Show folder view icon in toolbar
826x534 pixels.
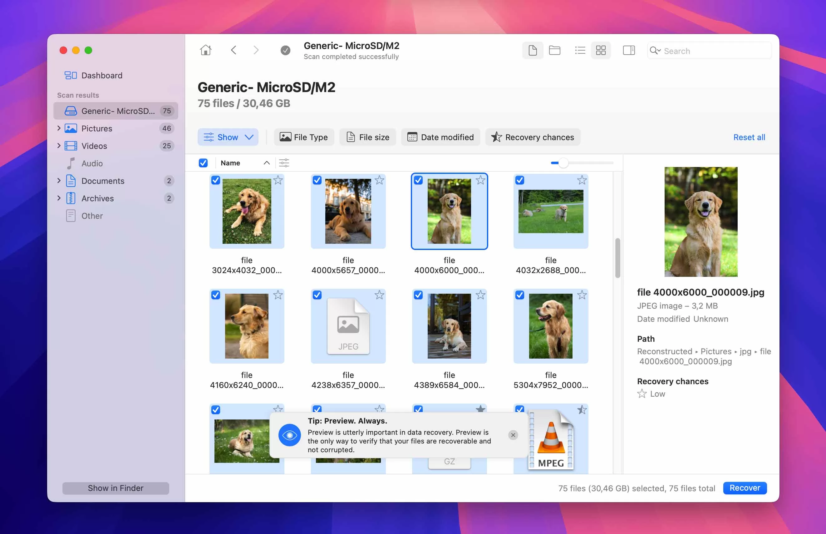554,51
